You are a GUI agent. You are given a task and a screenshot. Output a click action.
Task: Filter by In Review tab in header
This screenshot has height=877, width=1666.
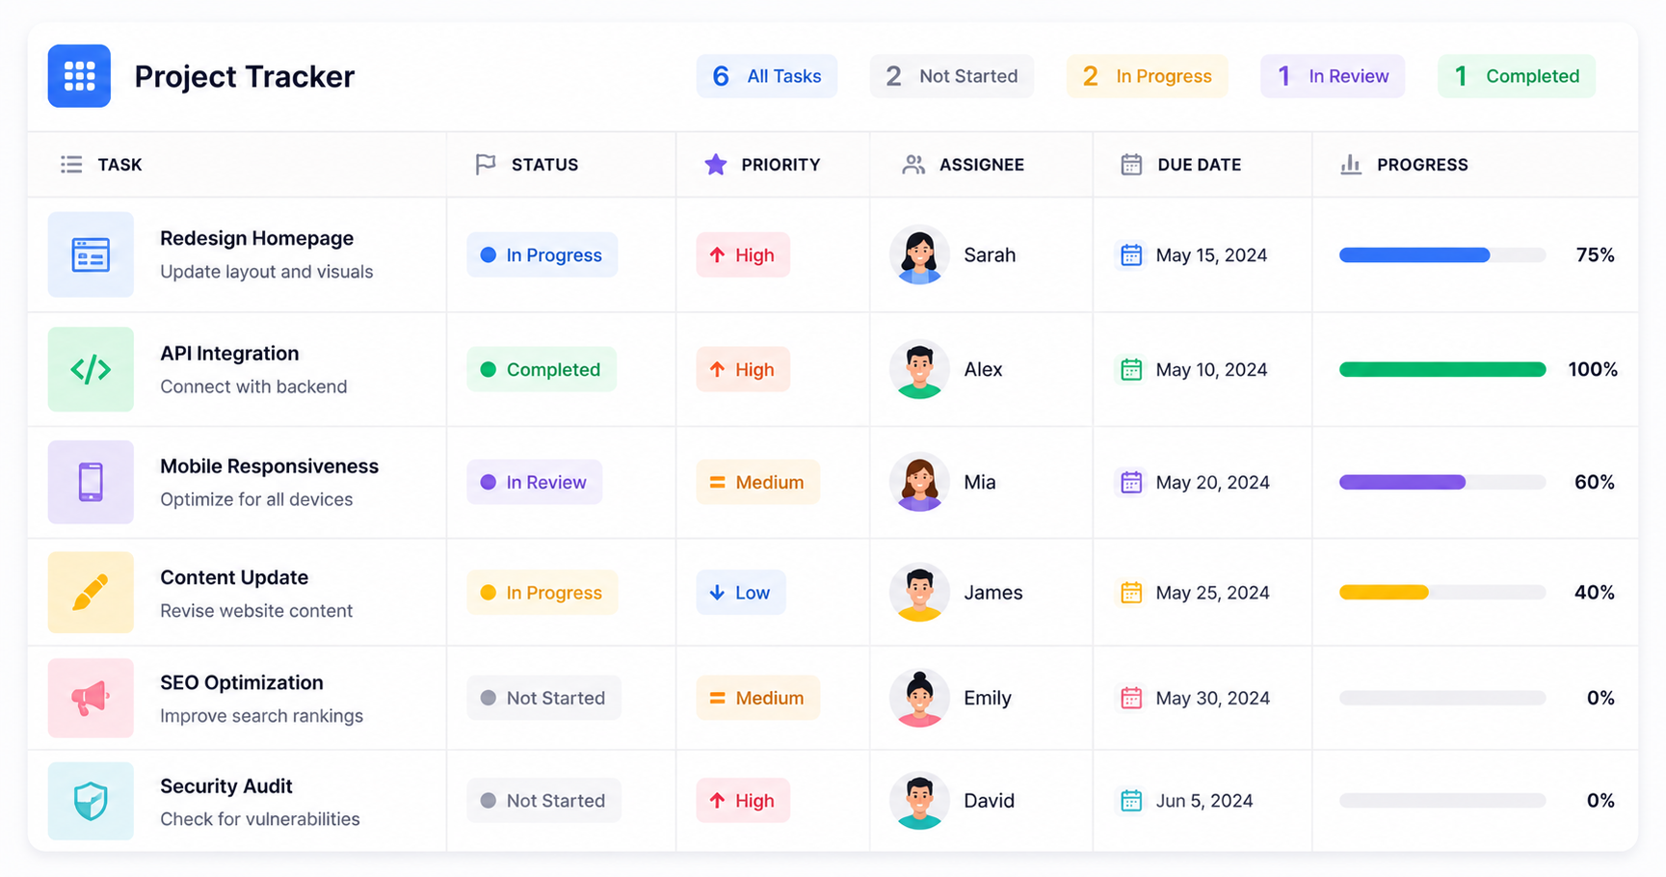[1333, 76]
